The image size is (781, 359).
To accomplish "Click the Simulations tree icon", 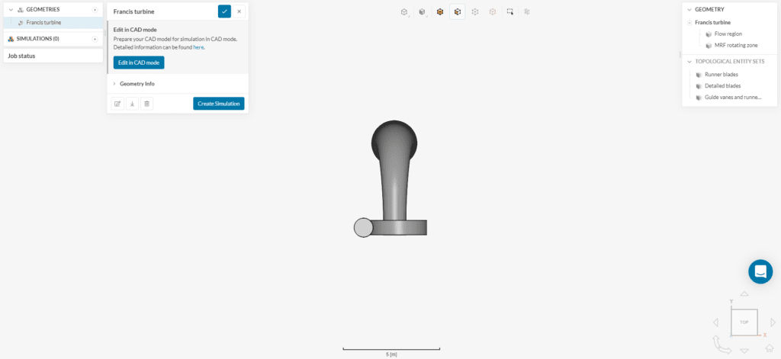I will (11, 39).
